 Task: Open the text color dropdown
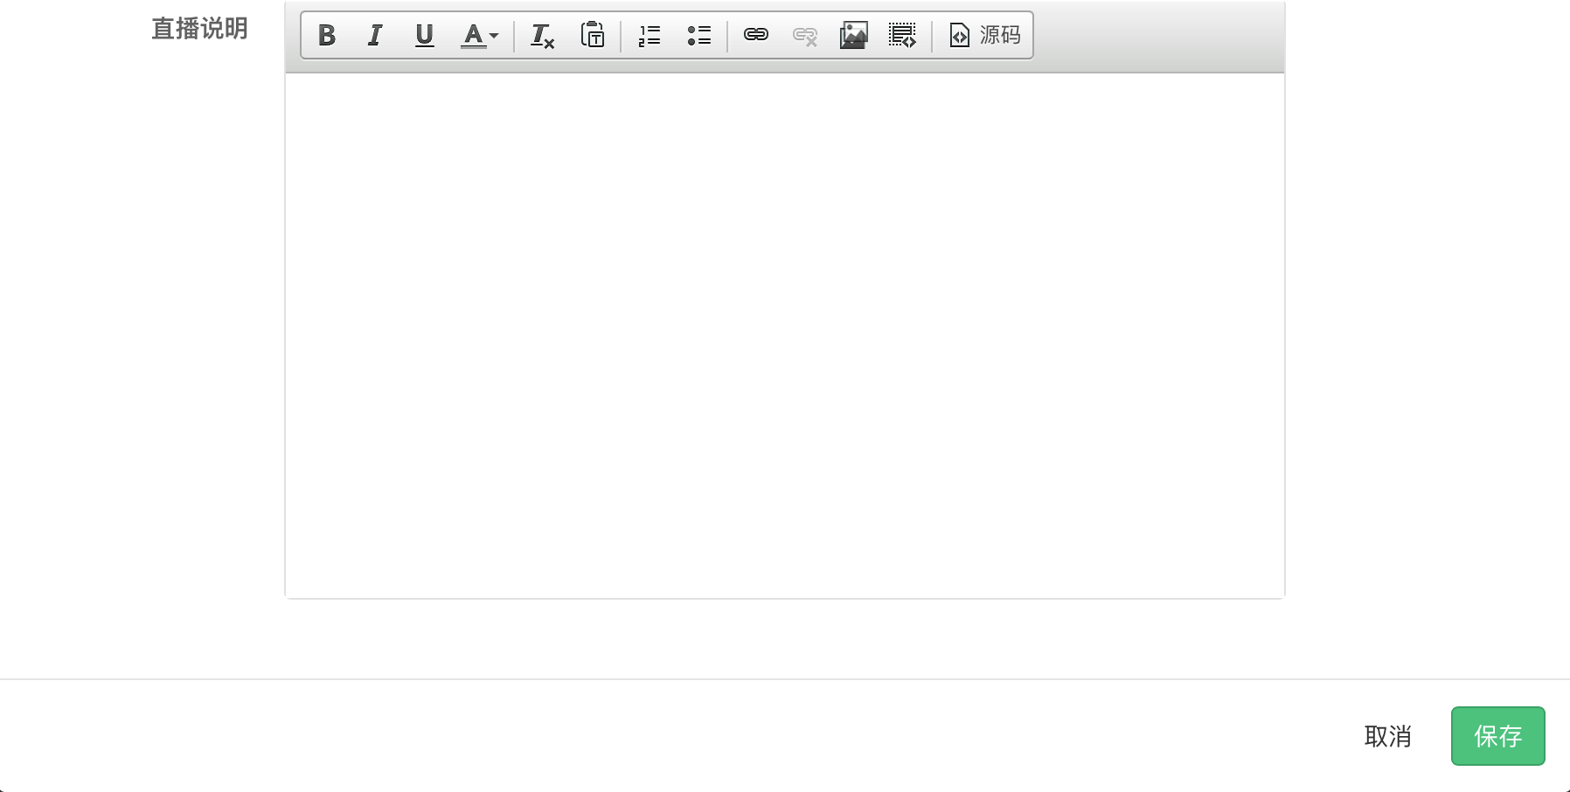[x=479, y=35]
